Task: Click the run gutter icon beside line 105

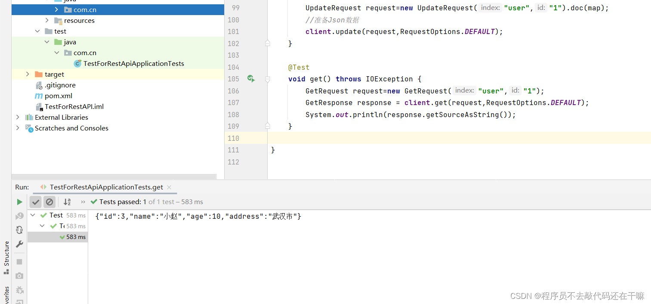Action: tap(251, 79)
